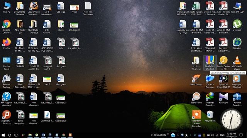Image resolution: width=247 pixels, height=138 pixels.
Task: Select the Leawo Video Converter shortcut
Action: [34, 8]
